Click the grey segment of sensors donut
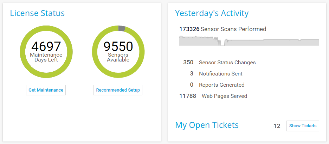 [122, 28]
